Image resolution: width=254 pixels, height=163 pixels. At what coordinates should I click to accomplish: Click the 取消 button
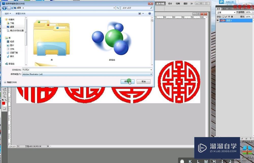pyautogui.click(x=144, y=81)
